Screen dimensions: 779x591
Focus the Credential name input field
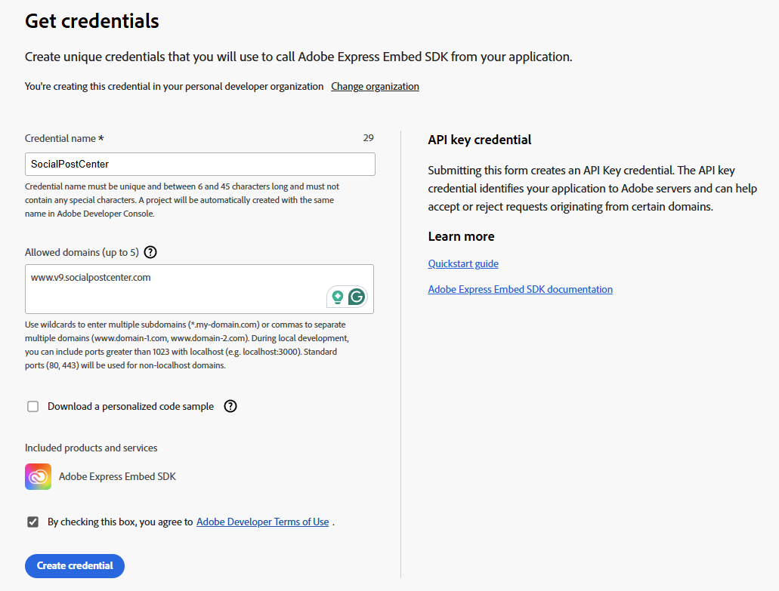click(x=200, y=165)
